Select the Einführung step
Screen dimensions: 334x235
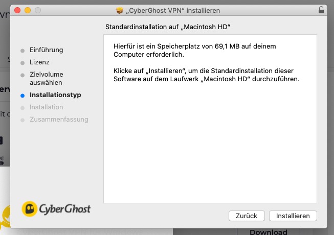point(46,50)
